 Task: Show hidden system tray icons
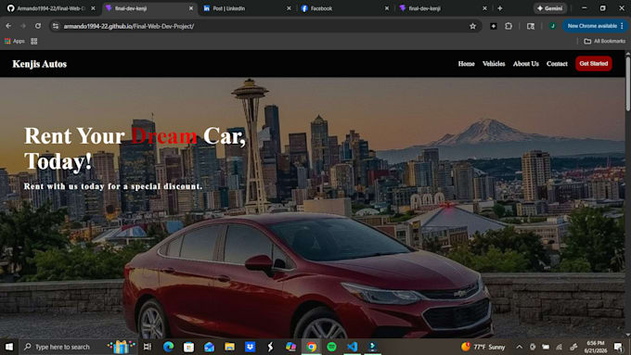(520, 347)
